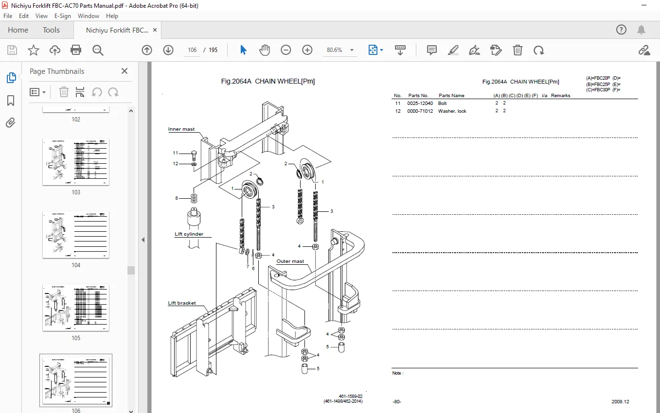660x413 pixels.
Task: Click the 'Outer mast' diagram label
Action: [290, 261]
